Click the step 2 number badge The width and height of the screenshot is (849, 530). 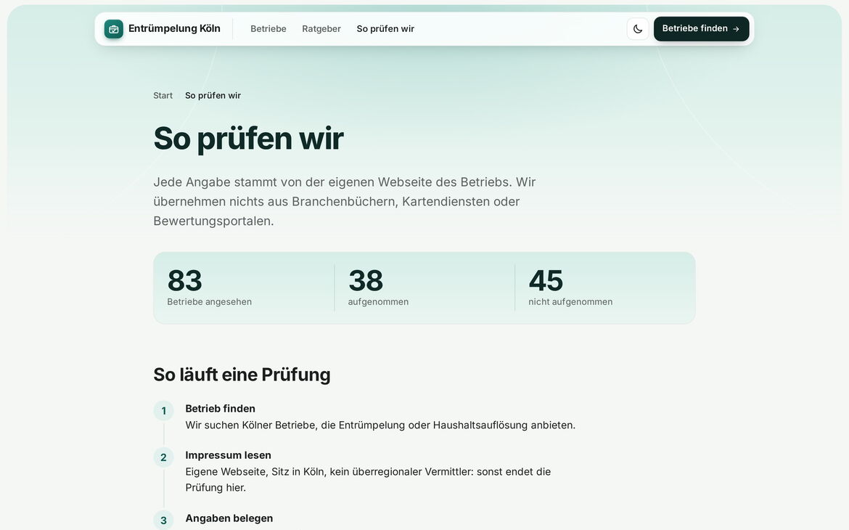(163, 457)
